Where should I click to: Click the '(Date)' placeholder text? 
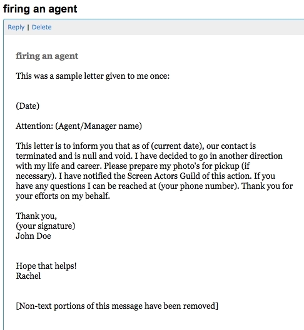pos(28,106)
